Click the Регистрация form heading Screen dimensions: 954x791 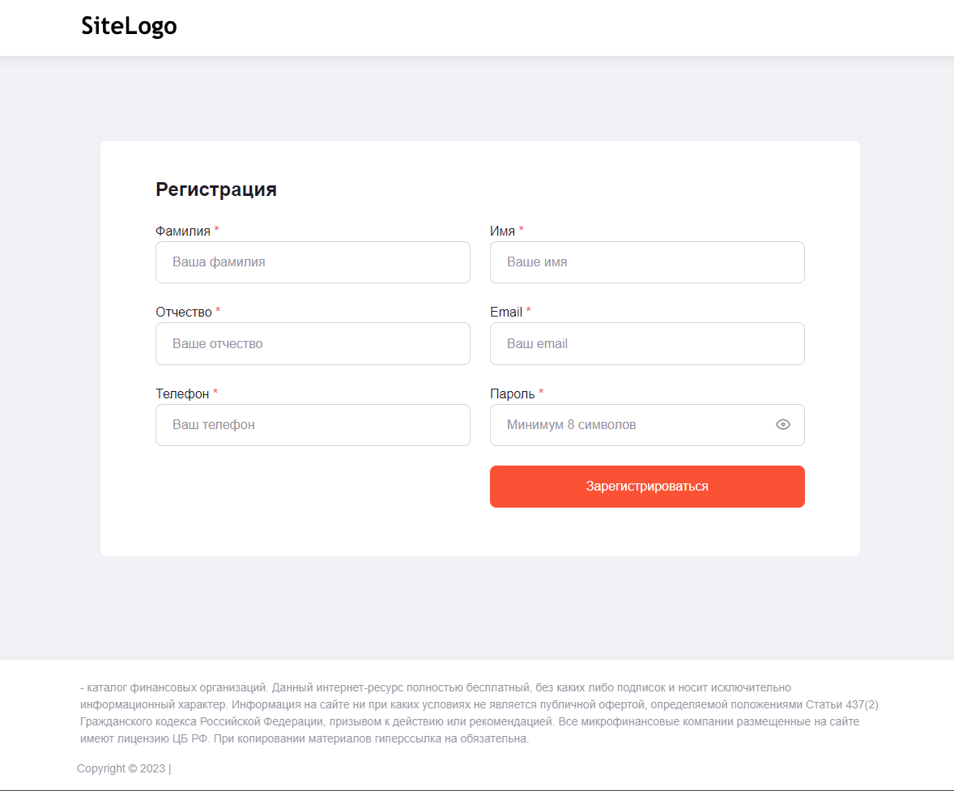pyautogui.click(x=216, y=189)
